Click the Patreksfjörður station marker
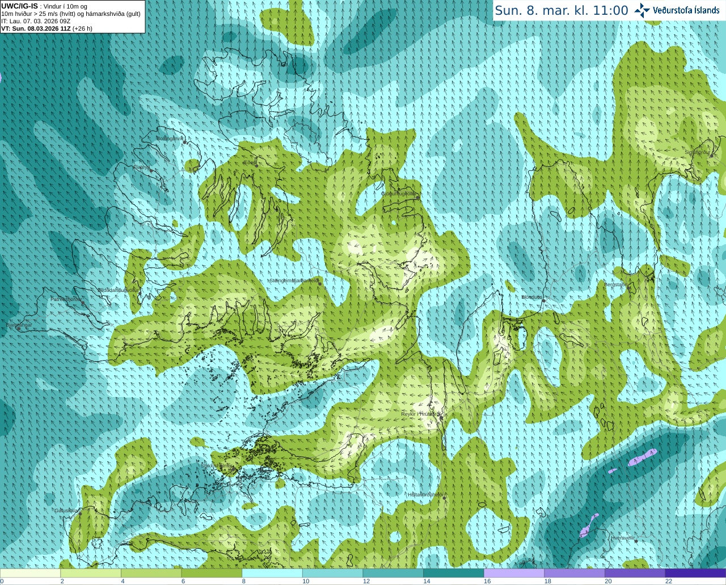Image resolution: width=726 pixels, height=585 pixels. coord(83,303)
